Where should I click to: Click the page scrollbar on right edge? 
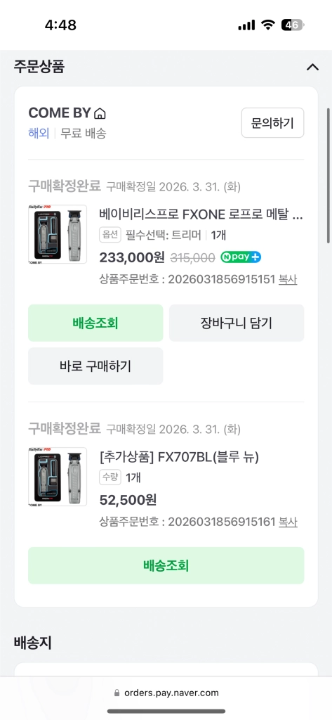click(x=328, y=175)
